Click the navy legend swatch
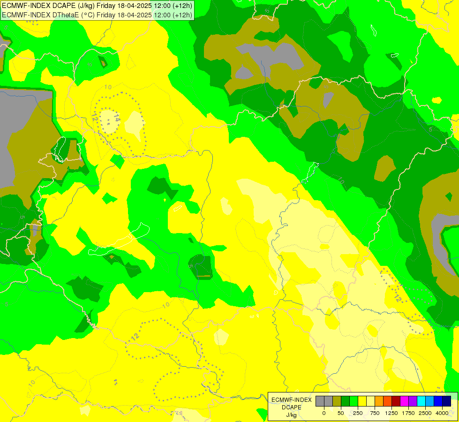The image size is (459, 422). pyautogui.click(x=447, y=401)
